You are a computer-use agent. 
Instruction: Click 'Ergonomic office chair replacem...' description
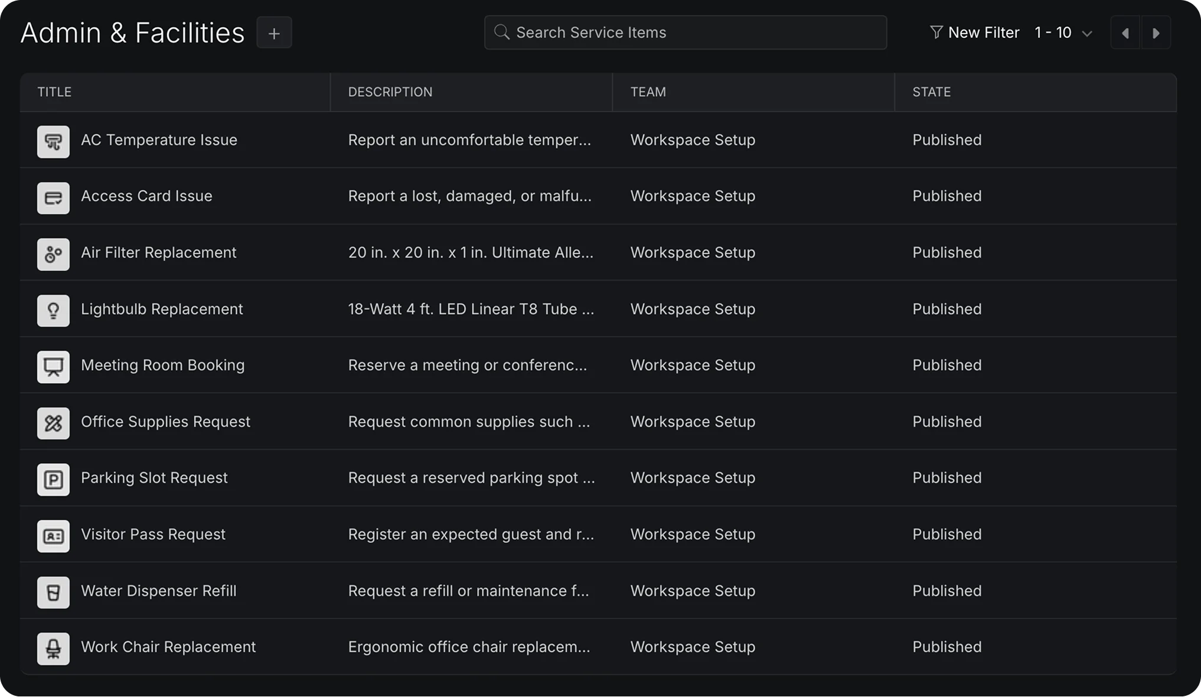469,647
